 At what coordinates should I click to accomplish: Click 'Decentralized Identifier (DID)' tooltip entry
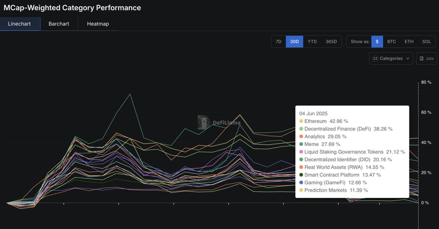click(x=346, y=159)
